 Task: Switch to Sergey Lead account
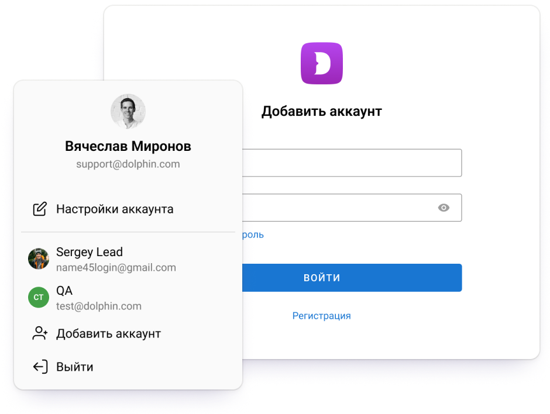pos(128,259)
